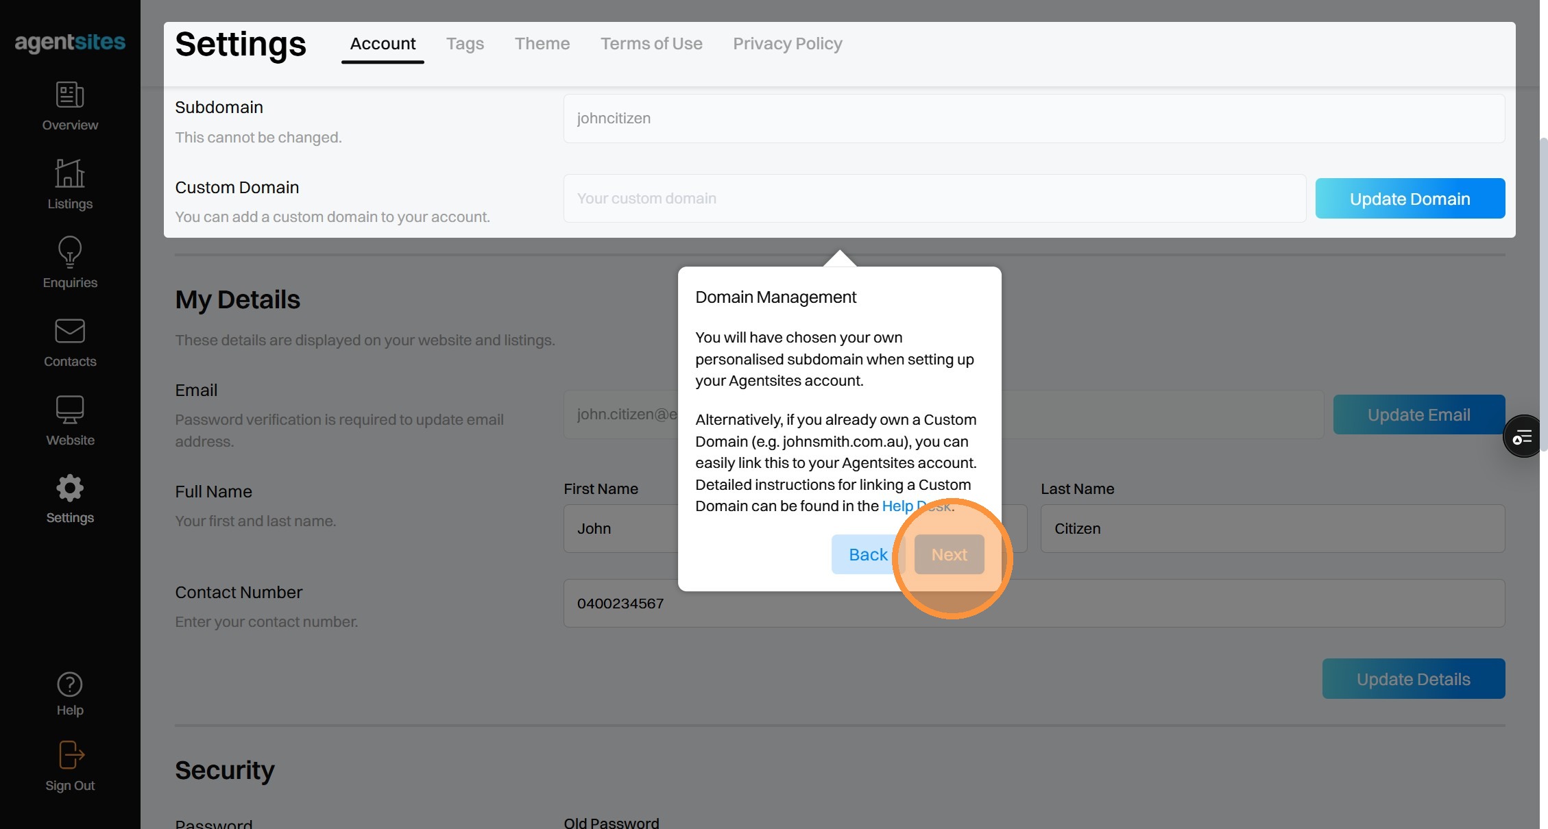Open the floating checklist widget icon
The width and height of the screenshot is (1548, 829).
point(1522,436)
